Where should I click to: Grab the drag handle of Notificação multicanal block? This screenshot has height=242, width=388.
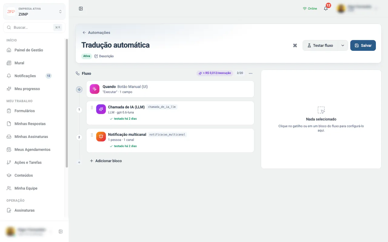[92, 135]
